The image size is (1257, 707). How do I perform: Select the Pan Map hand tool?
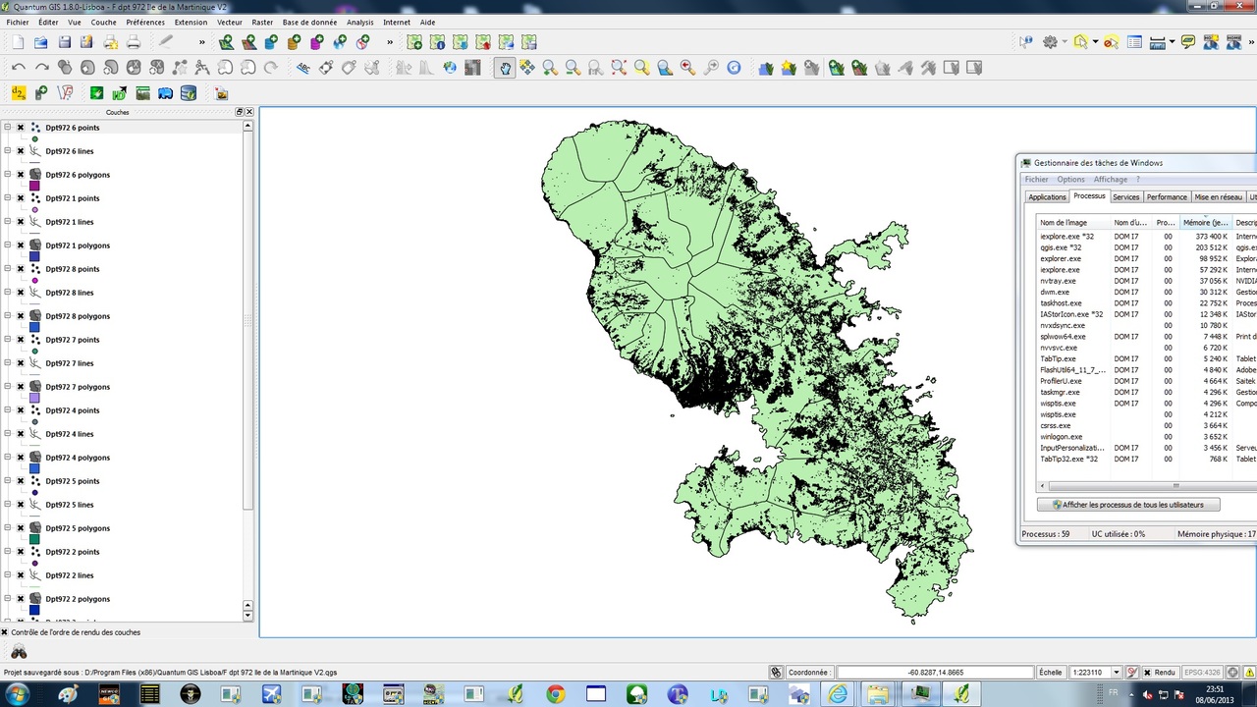pos(505,68)
